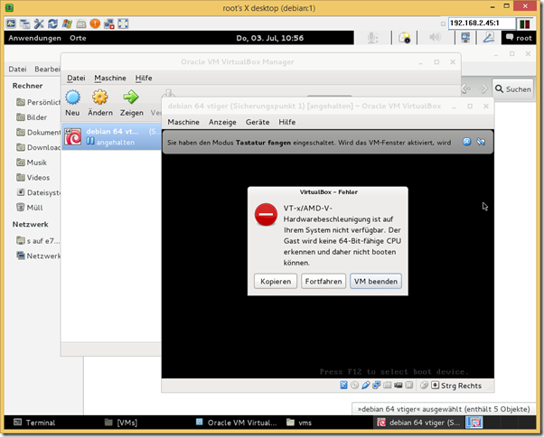Click the shared folders icon in VM status bar
The height and width of the screenshot is (437, 544).
[387, 385]
